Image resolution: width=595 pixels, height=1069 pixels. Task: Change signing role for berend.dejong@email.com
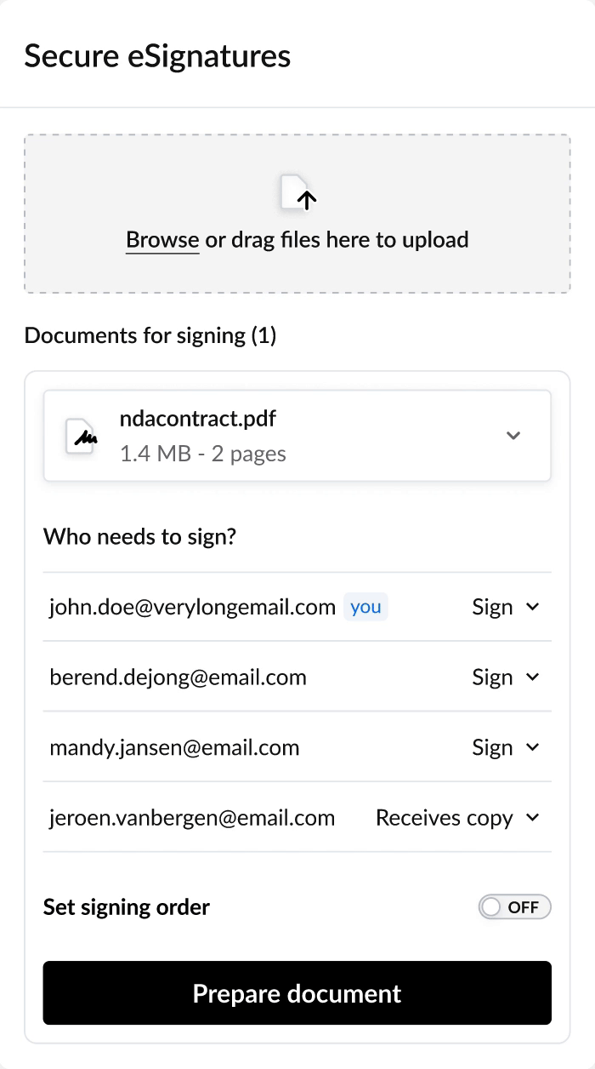click(x=507, y=677)
